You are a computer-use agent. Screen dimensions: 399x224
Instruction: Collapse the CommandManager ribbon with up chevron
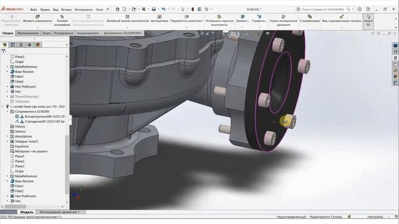pos(396,27)
